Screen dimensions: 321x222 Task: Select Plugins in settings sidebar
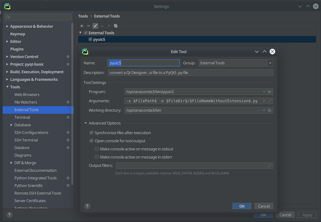click(x=17, y=49)
